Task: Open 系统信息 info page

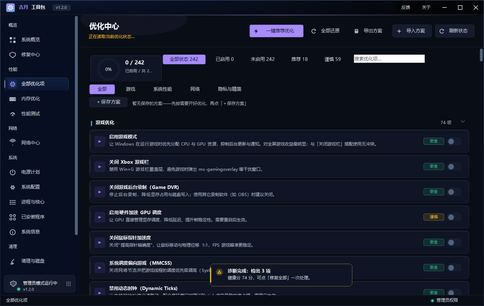Action: pyautogui.click(x=36, y=232)
